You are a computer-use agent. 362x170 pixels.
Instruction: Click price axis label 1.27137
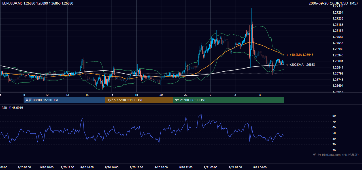point(338,31)
